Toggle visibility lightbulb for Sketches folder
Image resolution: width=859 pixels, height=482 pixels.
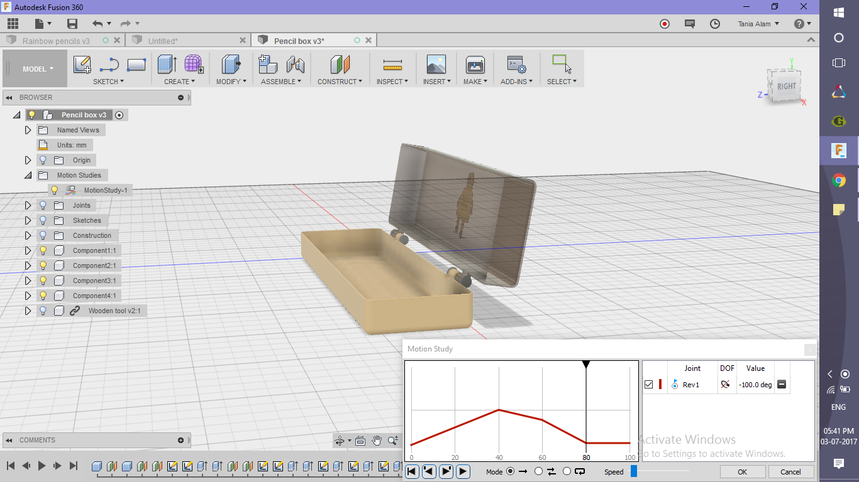pos(43,220)
